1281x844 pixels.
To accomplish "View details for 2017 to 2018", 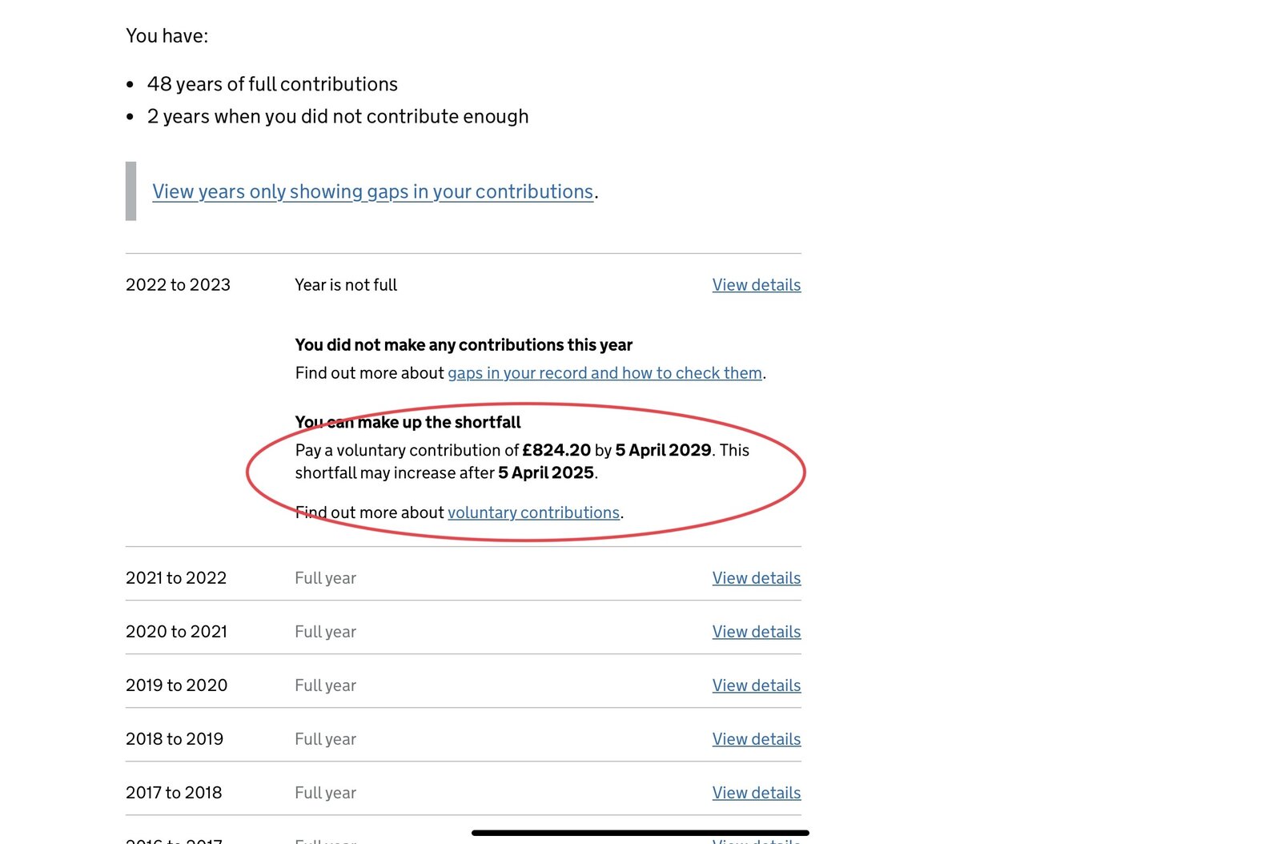I will click(756, 793).
